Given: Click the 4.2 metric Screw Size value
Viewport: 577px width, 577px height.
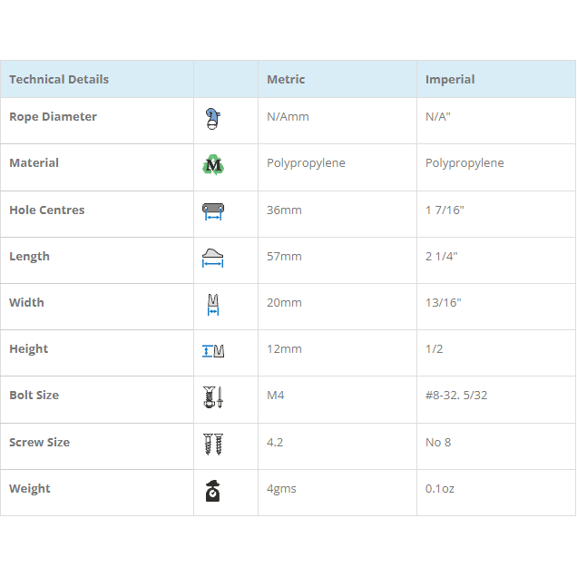Looking at the screenshot, I should [x=276, y=442].
